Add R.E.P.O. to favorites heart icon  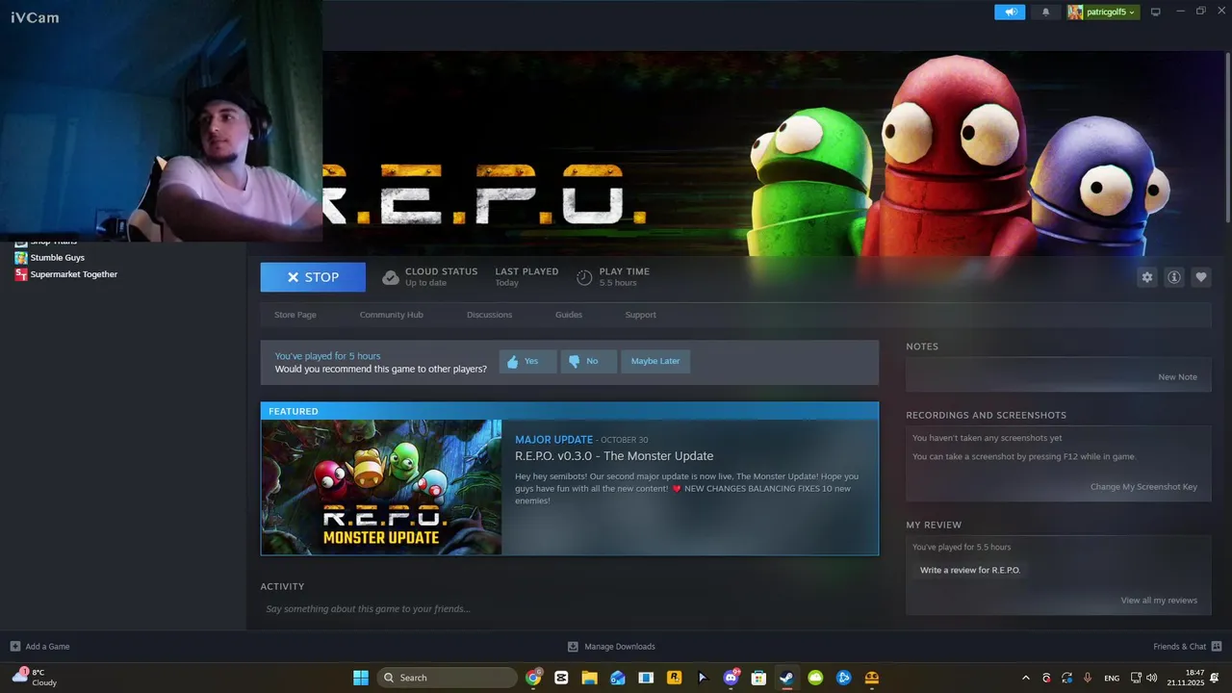(1201, 277)
